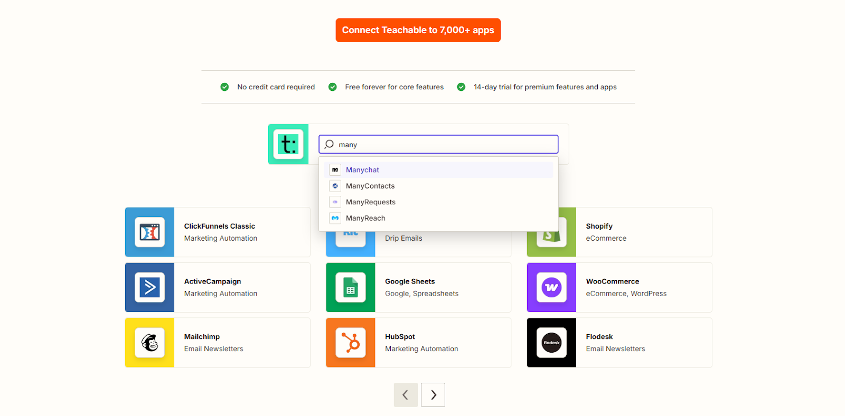Click 'Marketing Automation' text under HubSpot
This screenshot has width=845, height=416.
421,349
